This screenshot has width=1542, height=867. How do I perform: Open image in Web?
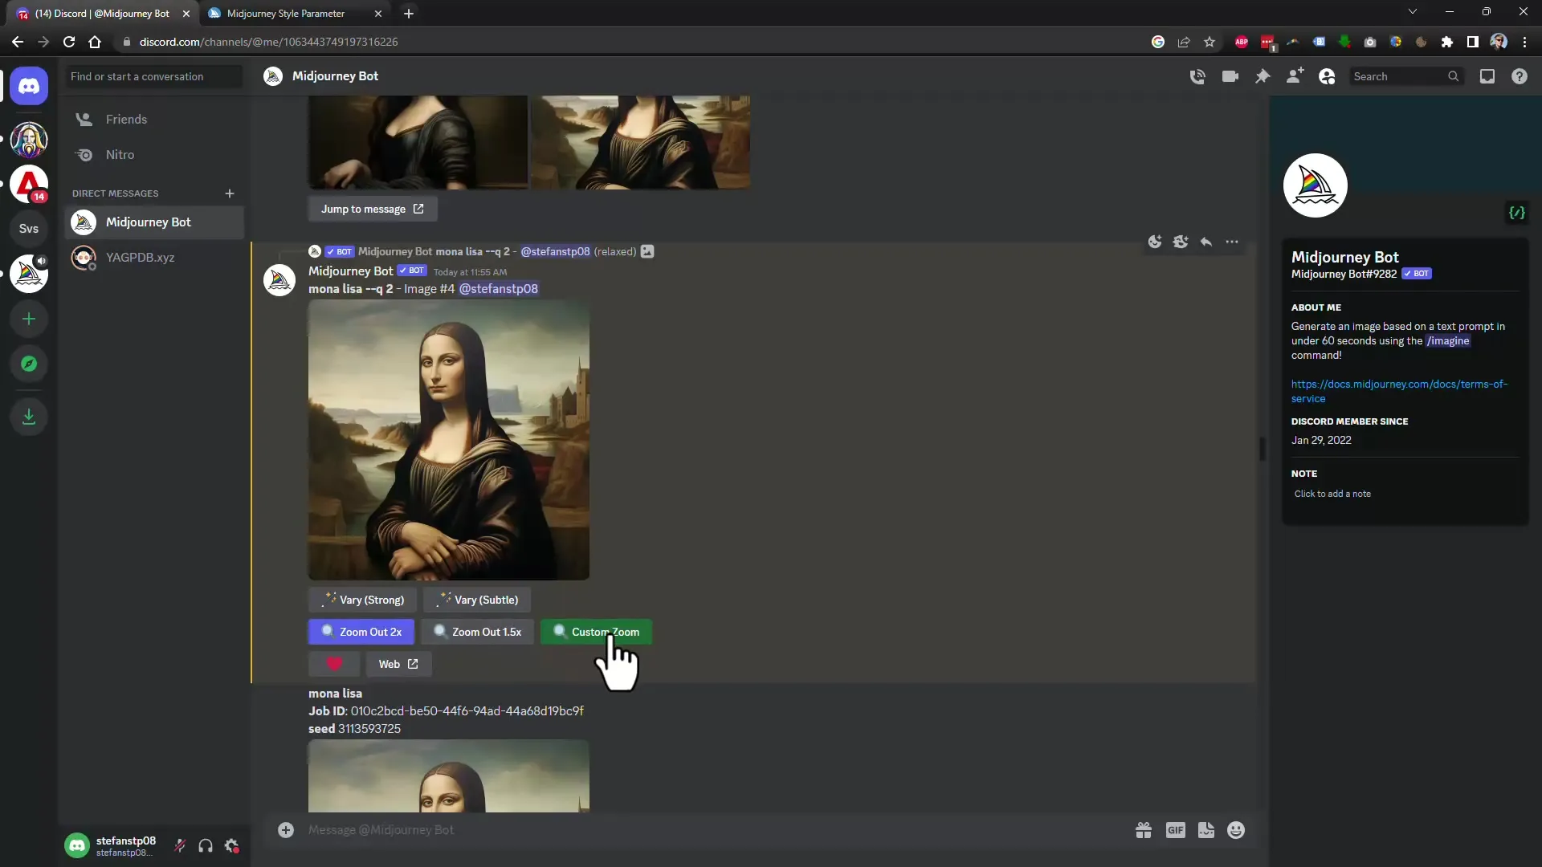click(x=398, y=664)
